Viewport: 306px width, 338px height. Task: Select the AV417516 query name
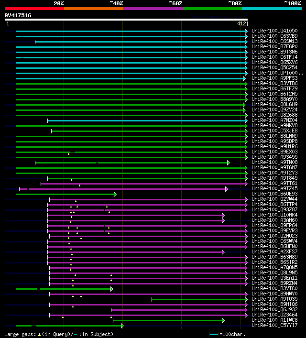18,15
